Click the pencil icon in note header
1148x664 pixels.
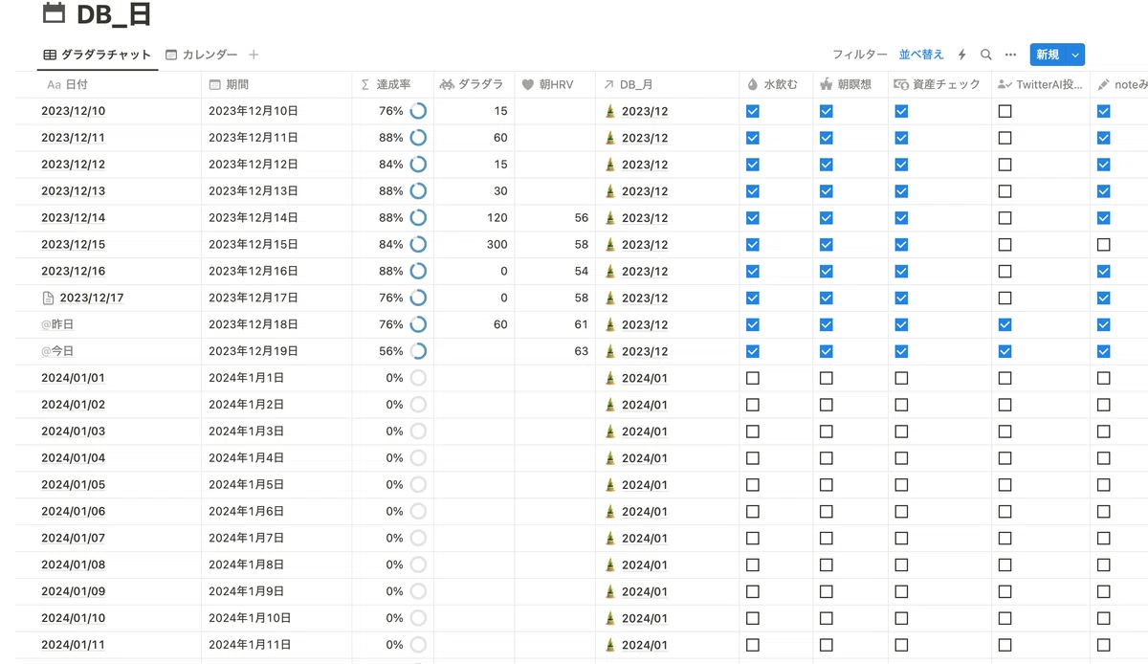(1103, 84)
